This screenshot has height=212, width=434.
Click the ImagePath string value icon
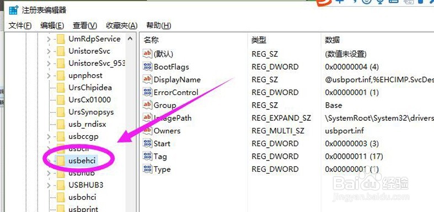tap(147, 118)
